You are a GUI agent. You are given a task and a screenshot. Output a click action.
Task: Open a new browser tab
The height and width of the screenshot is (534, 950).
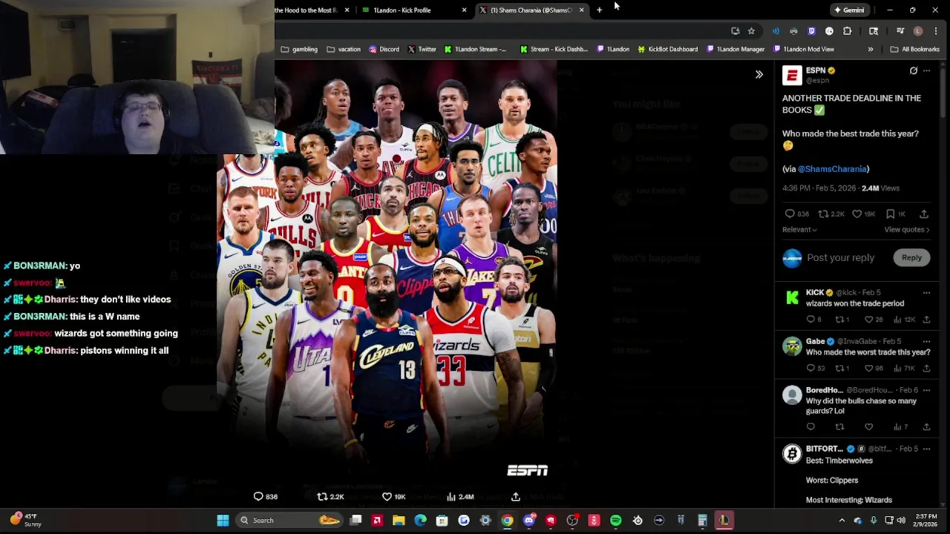(x=599, y=10)
